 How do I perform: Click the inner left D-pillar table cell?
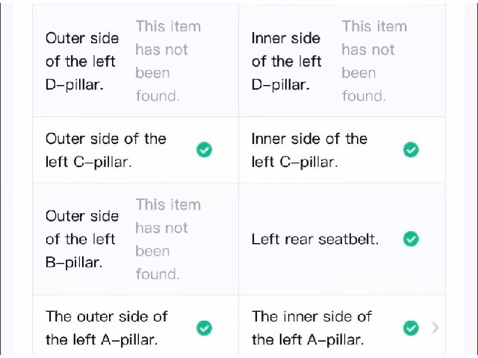tap(342, 61)
